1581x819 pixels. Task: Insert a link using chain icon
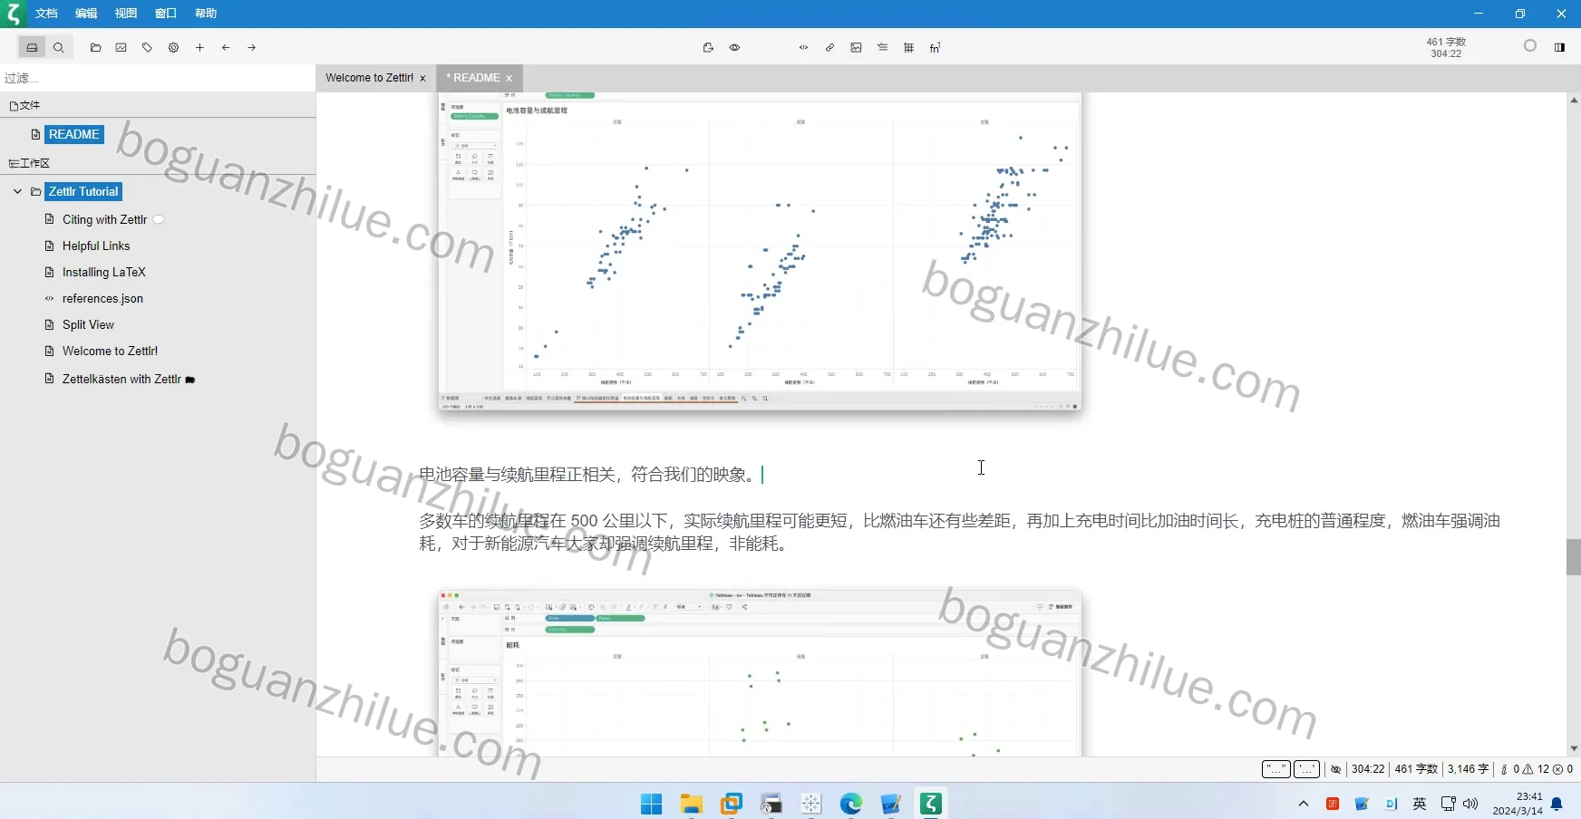(829, 47)
